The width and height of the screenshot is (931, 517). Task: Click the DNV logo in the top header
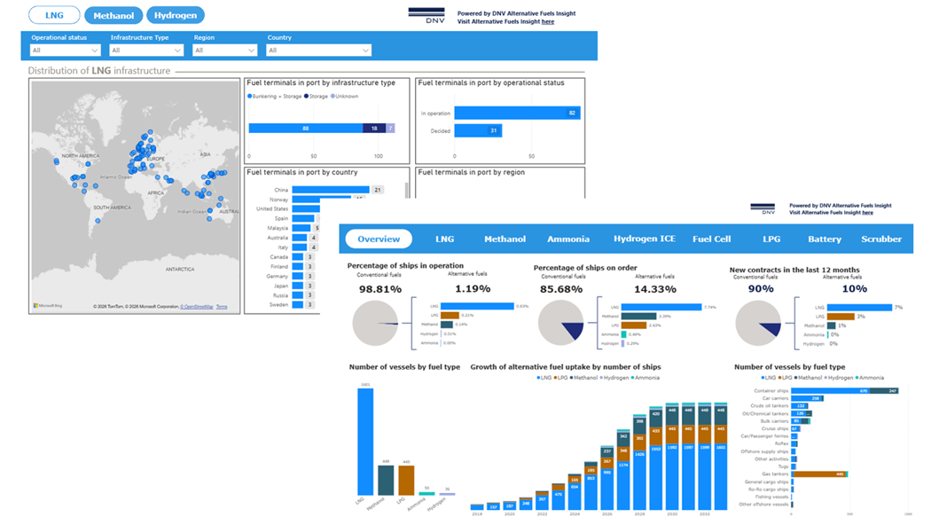(426, 15)
